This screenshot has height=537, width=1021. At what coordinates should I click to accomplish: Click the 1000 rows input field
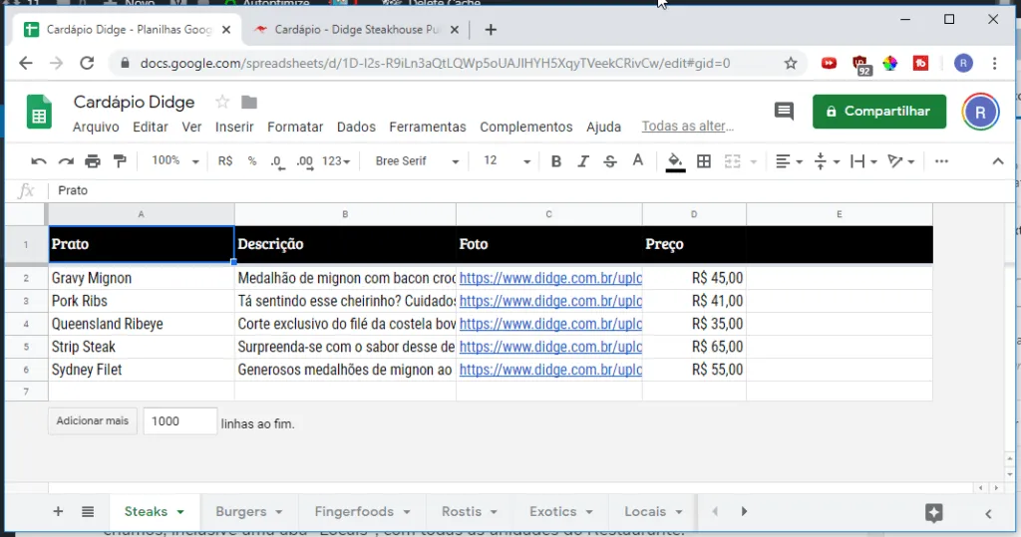coord(179,421)
